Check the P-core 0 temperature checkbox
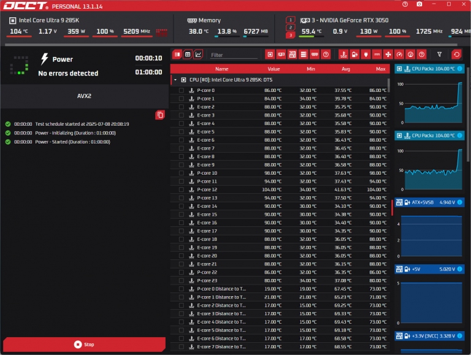This screenshot has width=471, height=355. 181,90
